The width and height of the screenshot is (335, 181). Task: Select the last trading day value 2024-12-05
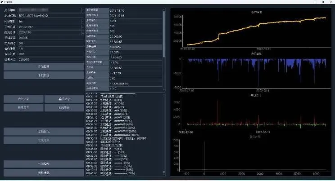tap(136, 16)
